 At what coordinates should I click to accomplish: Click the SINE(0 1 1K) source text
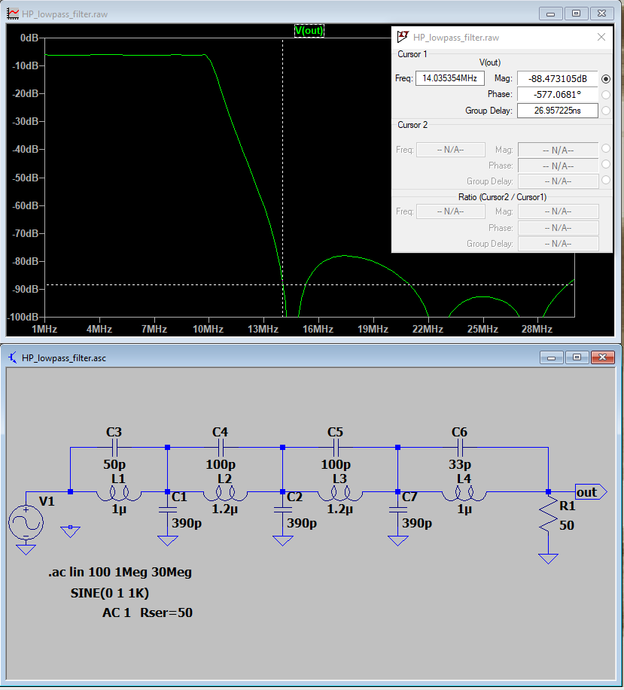[x=110, y=593]
